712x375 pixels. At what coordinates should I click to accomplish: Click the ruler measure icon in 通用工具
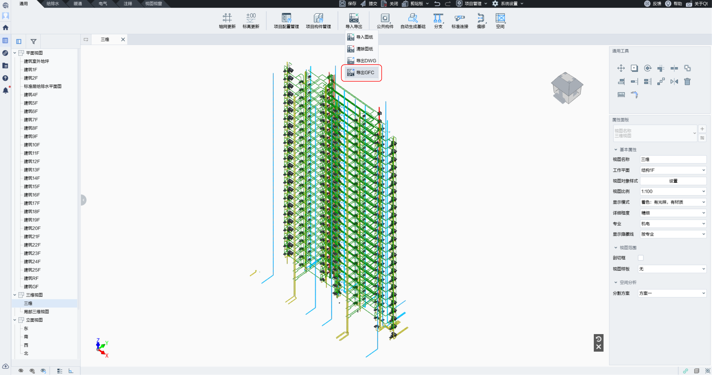click(x=621, y=95)
